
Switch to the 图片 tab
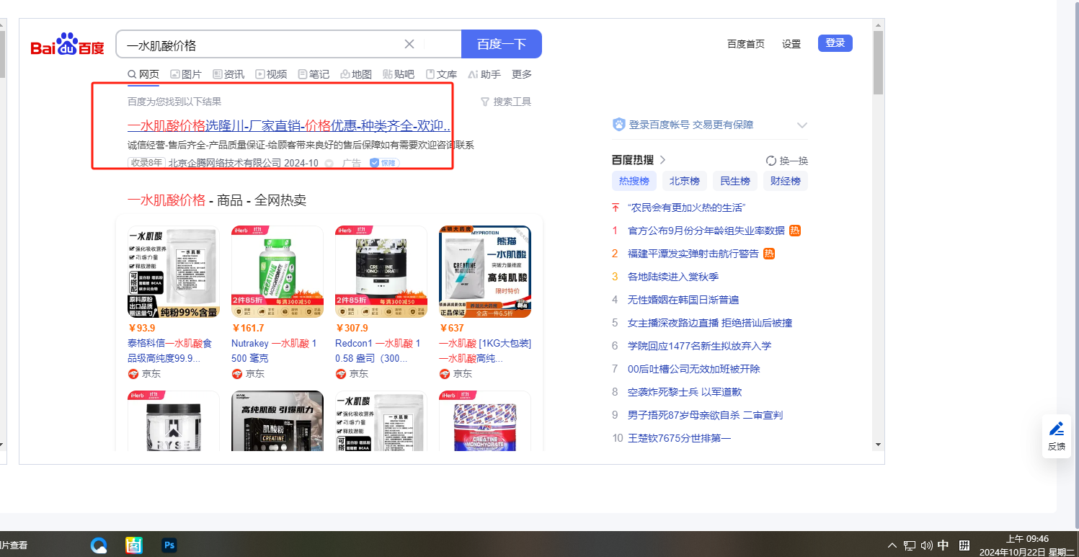tap(186, 74)
